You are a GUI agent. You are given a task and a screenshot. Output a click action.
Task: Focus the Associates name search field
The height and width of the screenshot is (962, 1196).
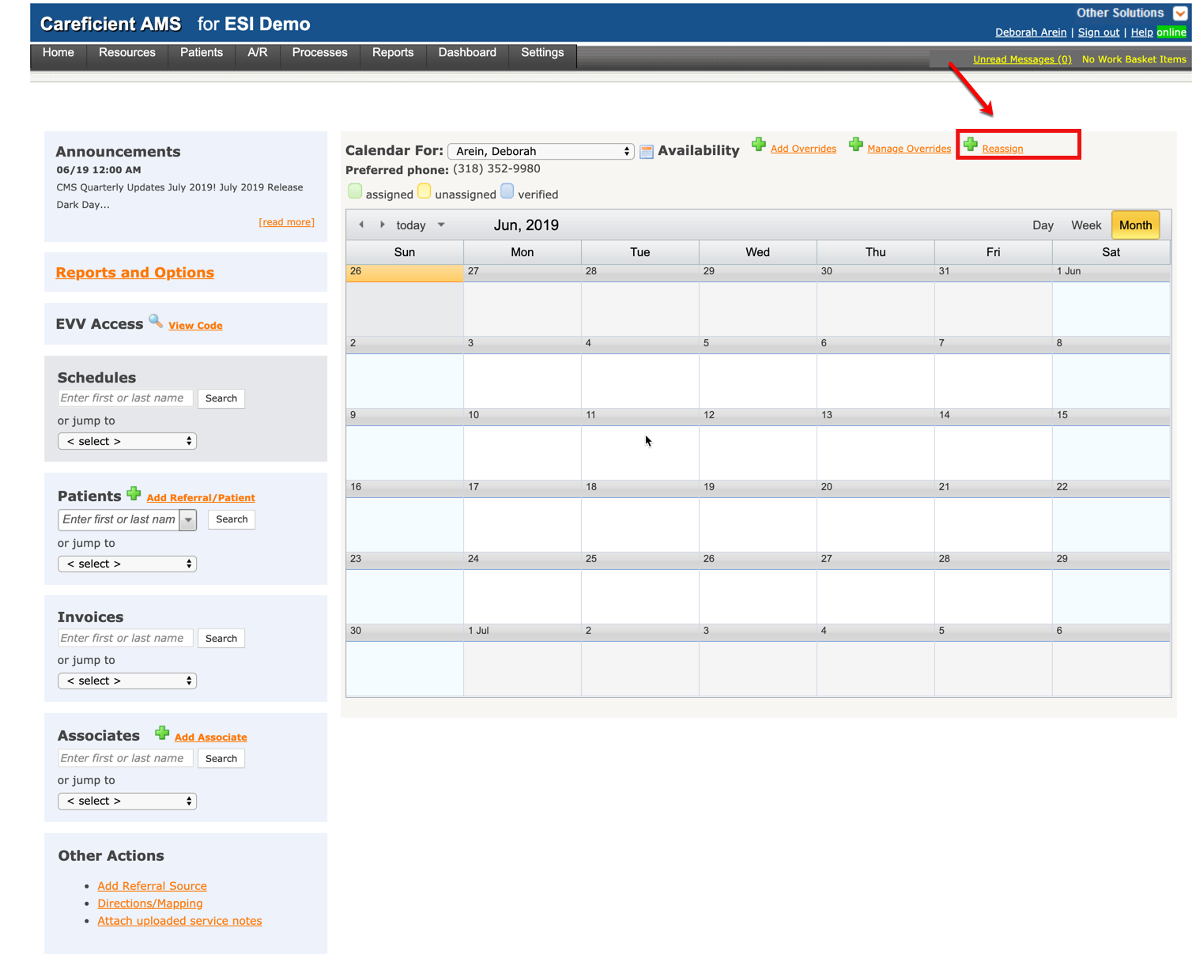tap(125, 759)
